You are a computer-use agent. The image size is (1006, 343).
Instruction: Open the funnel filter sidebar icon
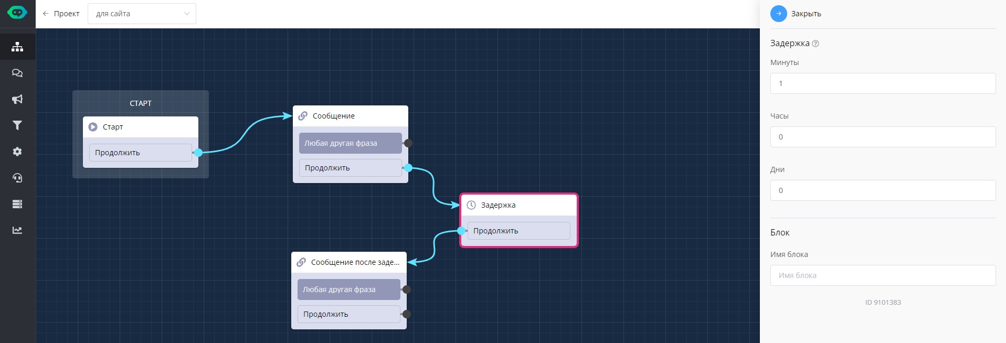coord(17,125)
